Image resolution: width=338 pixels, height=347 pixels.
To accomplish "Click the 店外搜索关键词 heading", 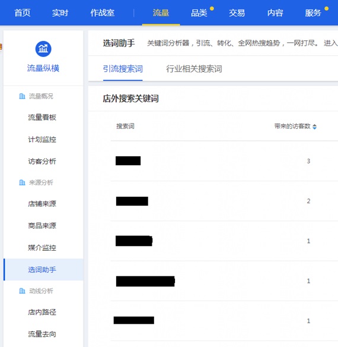I will point(131,99).
